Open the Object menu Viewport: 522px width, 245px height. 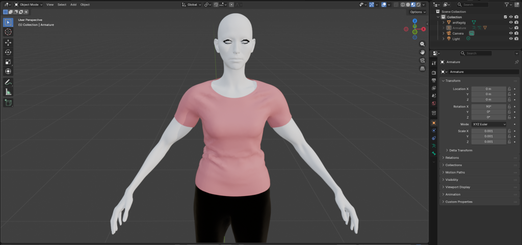point(85,5)
